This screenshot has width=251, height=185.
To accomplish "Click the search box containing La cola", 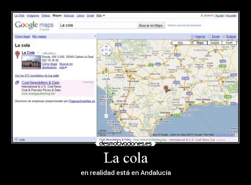I will point(98,25).
